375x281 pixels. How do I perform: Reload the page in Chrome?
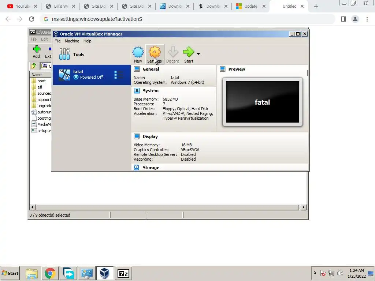click(31, 19)
